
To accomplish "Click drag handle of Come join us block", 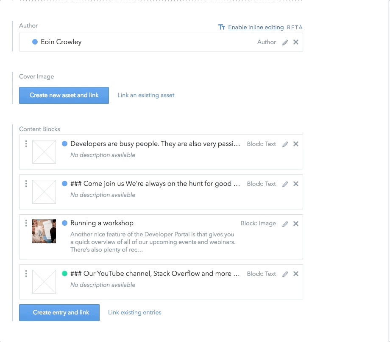I will pyautogui.click(x=26, y=184).
